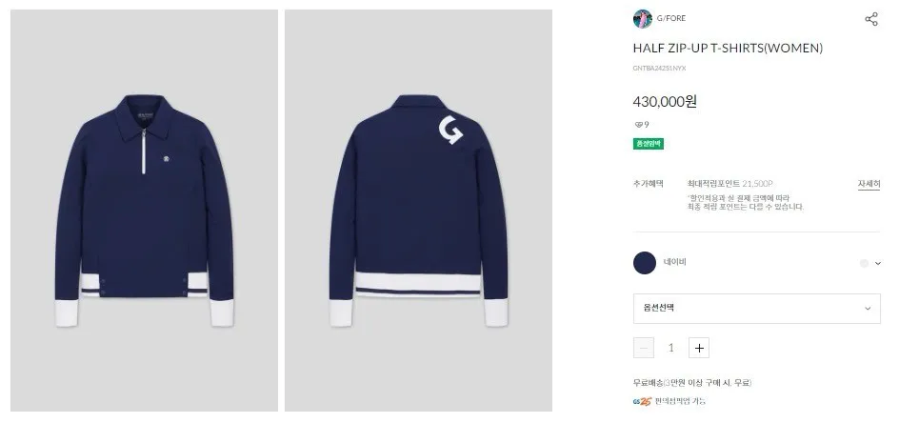Click the 최대적립포인트 21,500P text

[729, 184]
